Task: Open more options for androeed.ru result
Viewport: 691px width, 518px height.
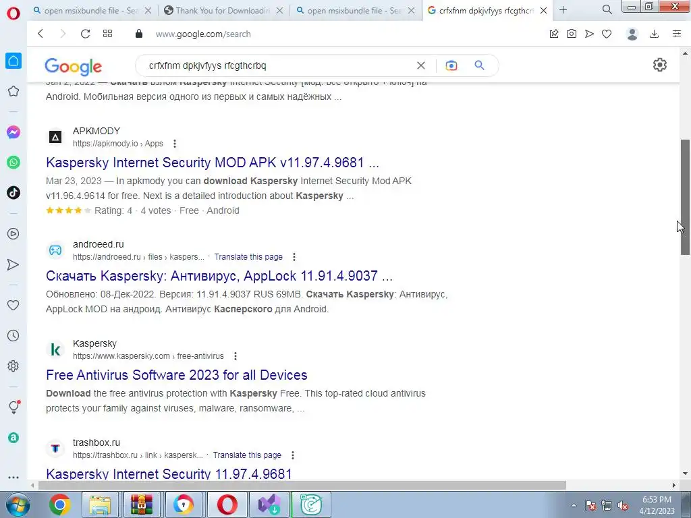Action: click(x=294, y=257)
